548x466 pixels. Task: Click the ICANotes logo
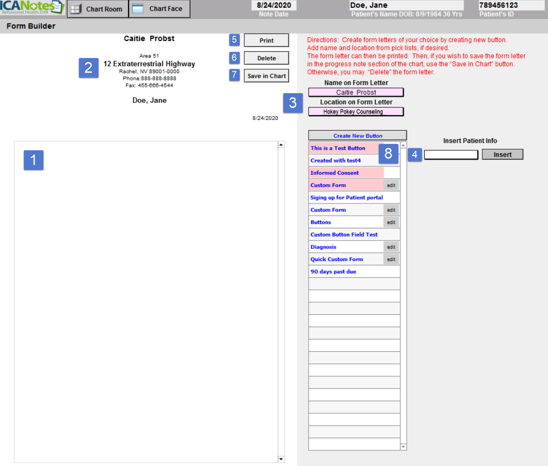(32, 8)
